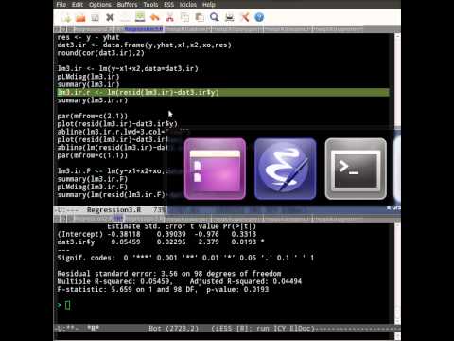Click the '*R*' buffer name in mode line
The height and width of the screenshot is (341, 454).
pyautogui.click(x=93, y=329)
